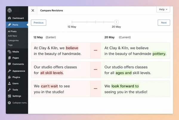This screenshot has width=179, height=120.
Task: Click the Settings sliders icon
Action: (x=9, y=96)
